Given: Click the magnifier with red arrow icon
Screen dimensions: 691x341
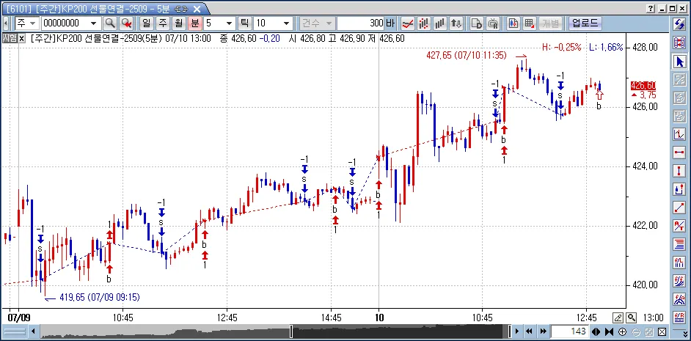Looking at the screenshot, I should click(x=126, y=23).
